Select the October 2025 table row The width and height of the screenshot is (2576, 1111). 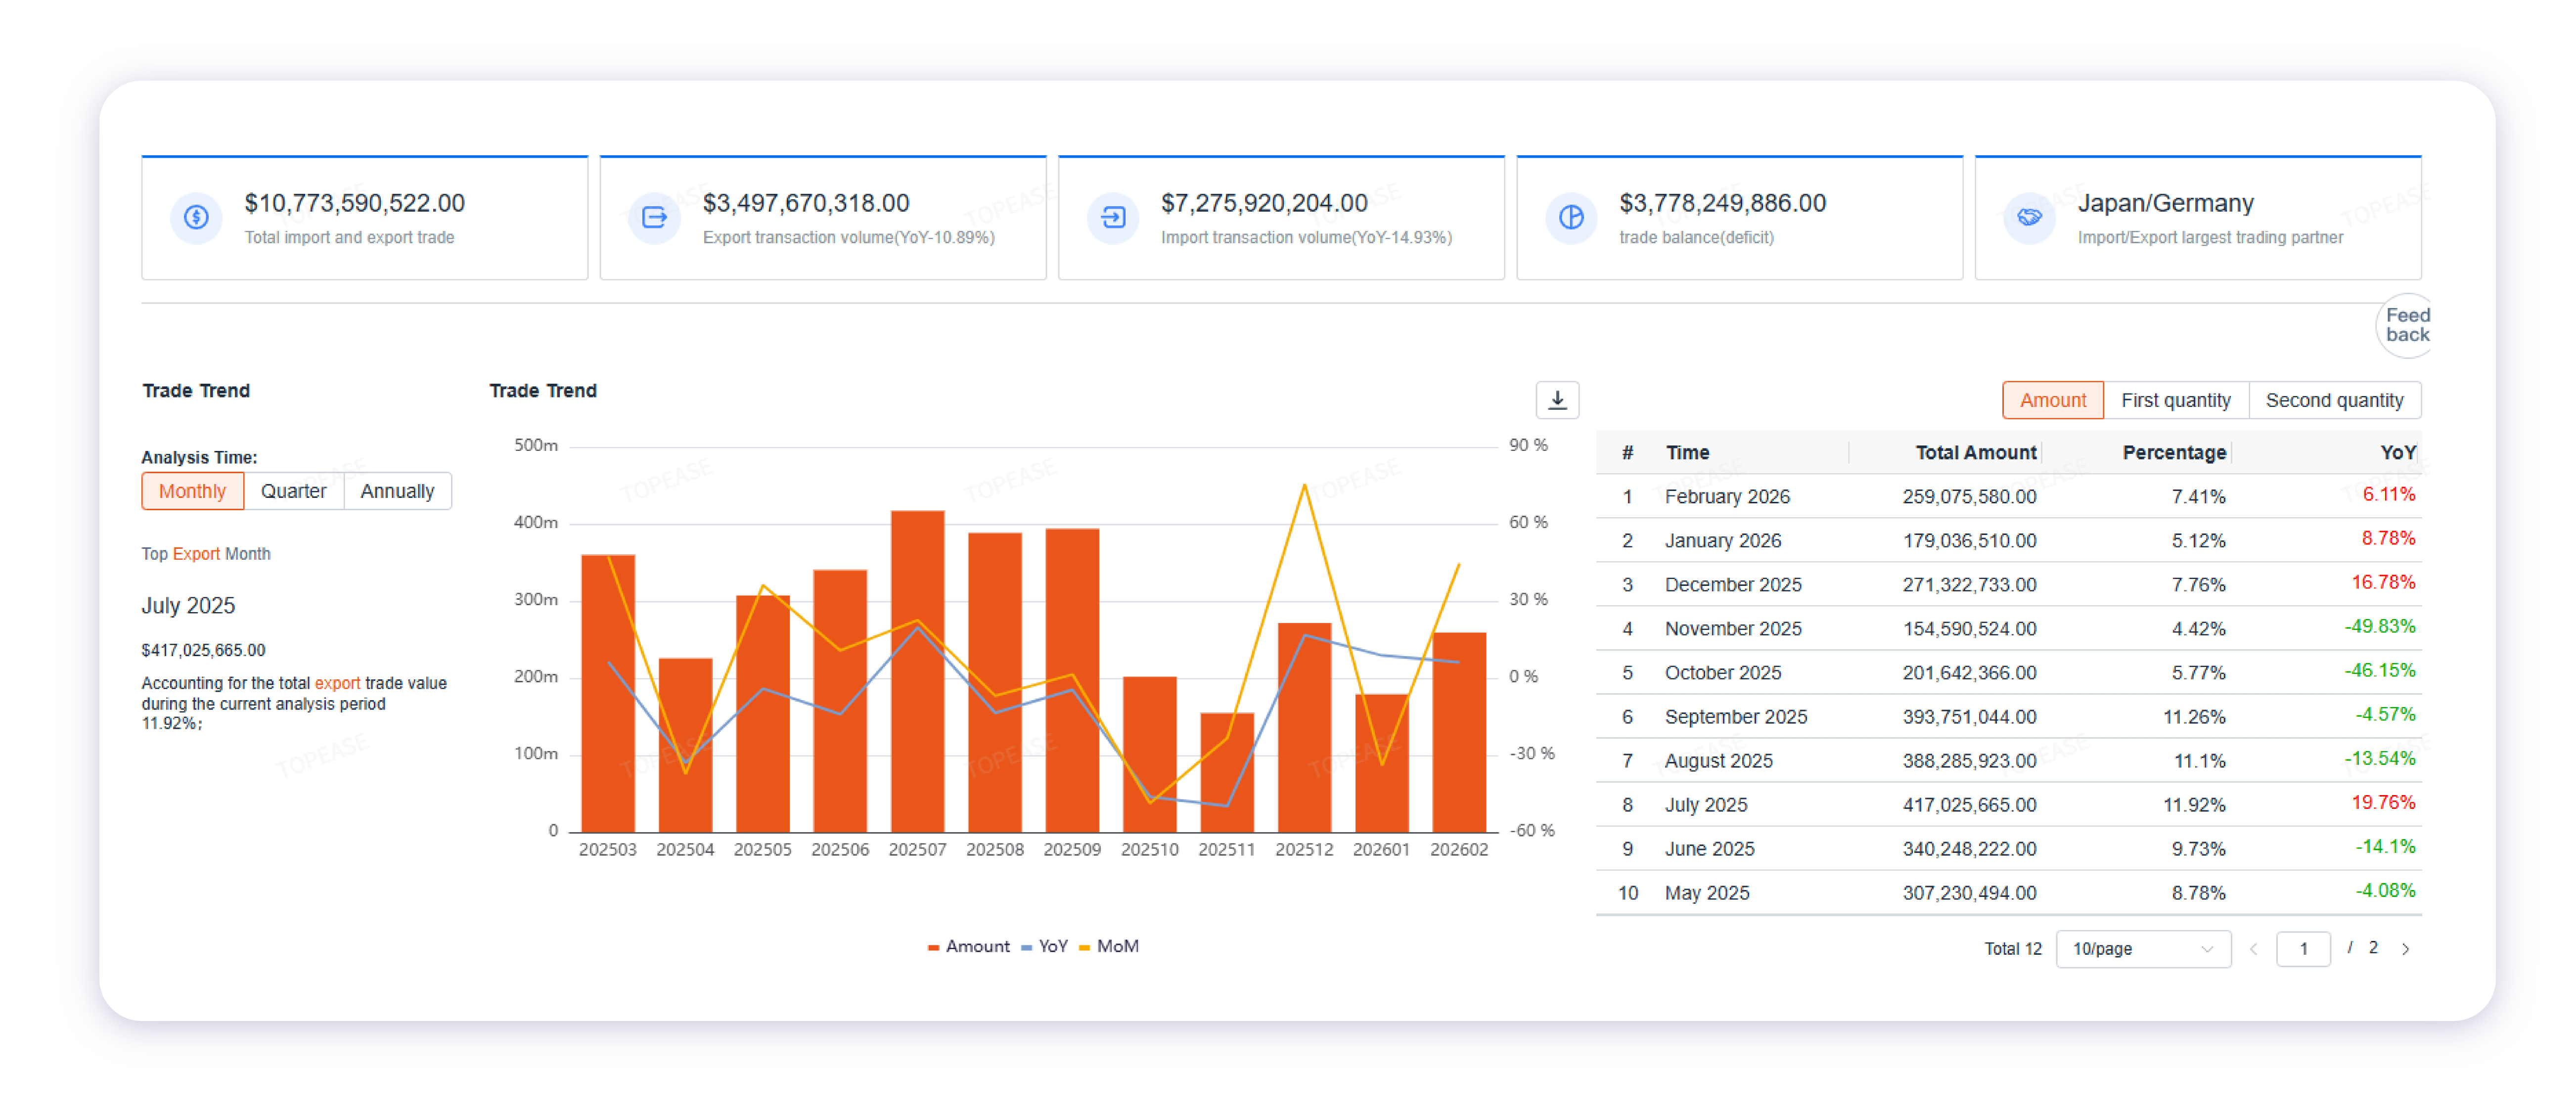pos(2008,672)
